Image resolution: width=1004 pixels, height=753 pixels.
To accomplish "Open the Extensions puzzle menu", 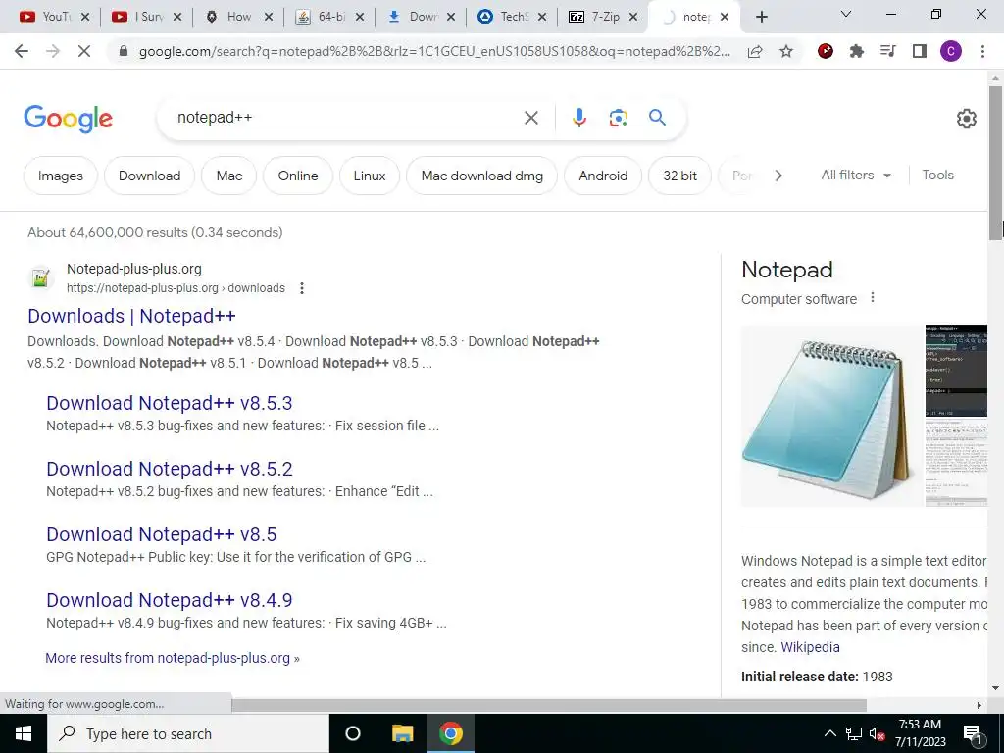I will [857, 51].
